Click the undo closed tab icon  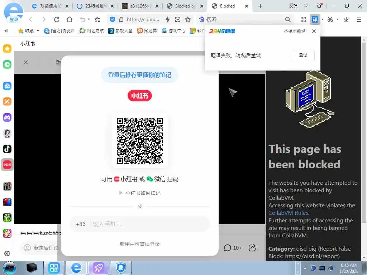(82, 19)
